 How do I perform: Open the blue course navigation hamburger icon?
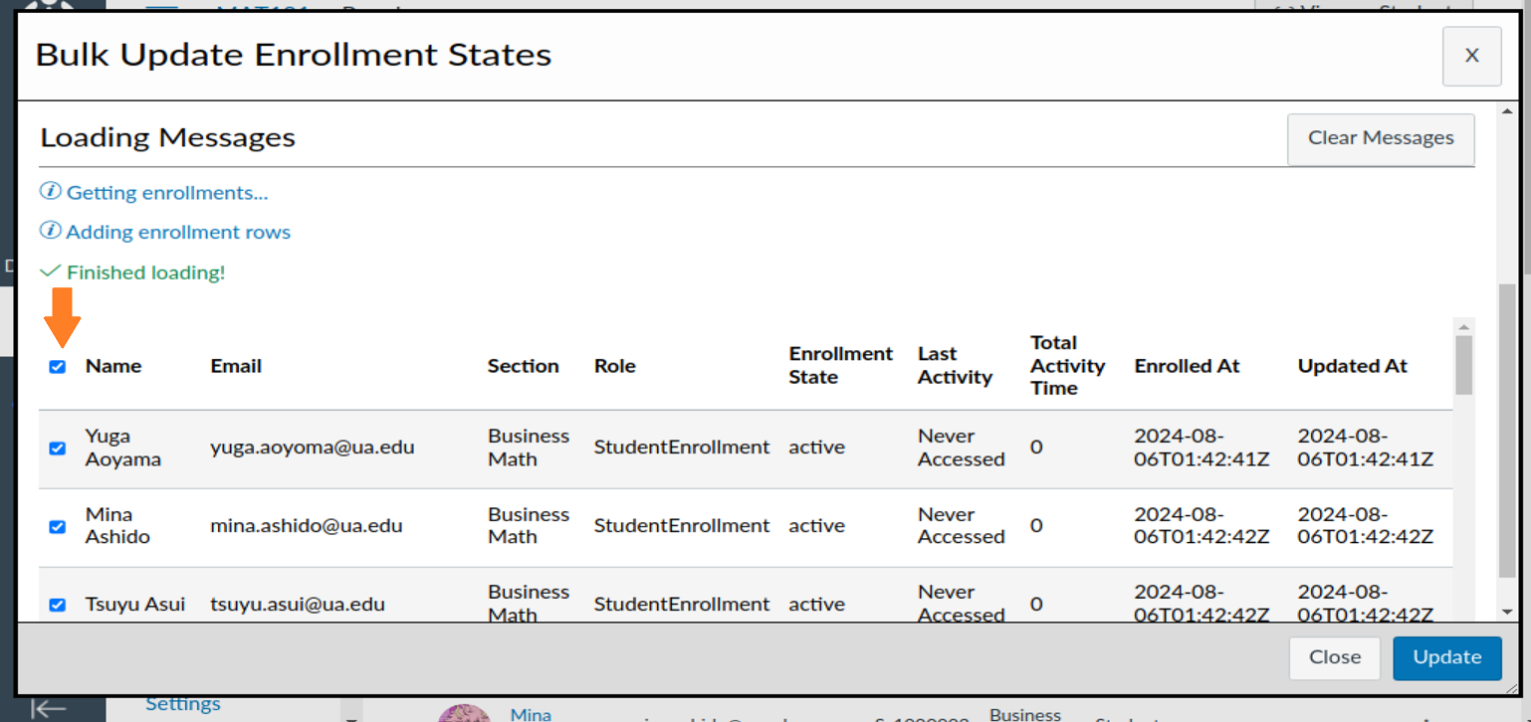162,8
